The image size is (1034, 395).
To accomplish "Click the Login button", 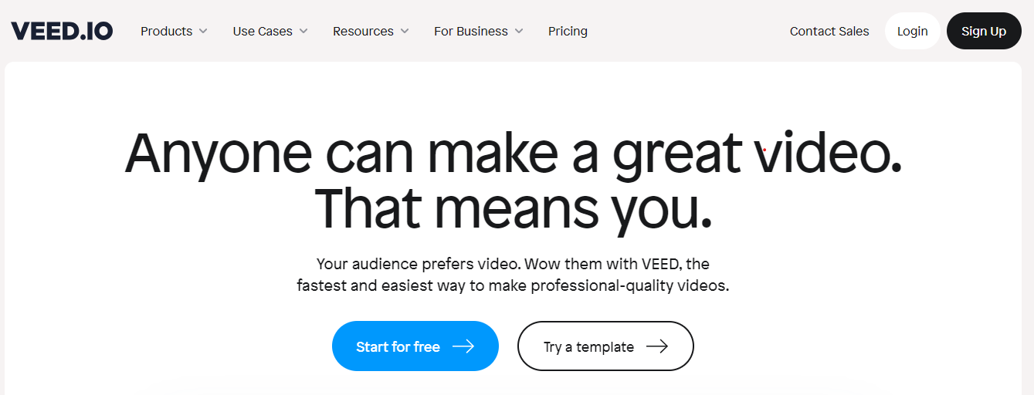I will (912, 31).
